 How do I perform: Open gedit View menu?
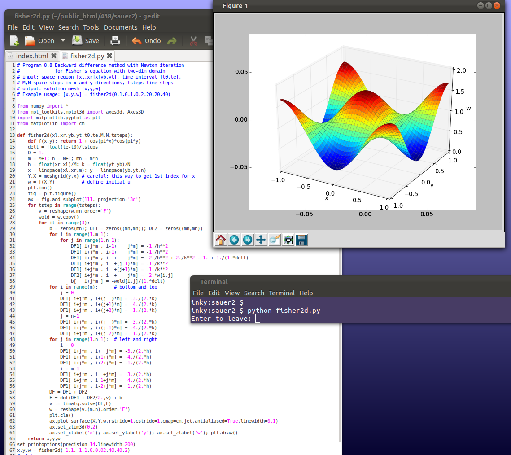[46, 27]
